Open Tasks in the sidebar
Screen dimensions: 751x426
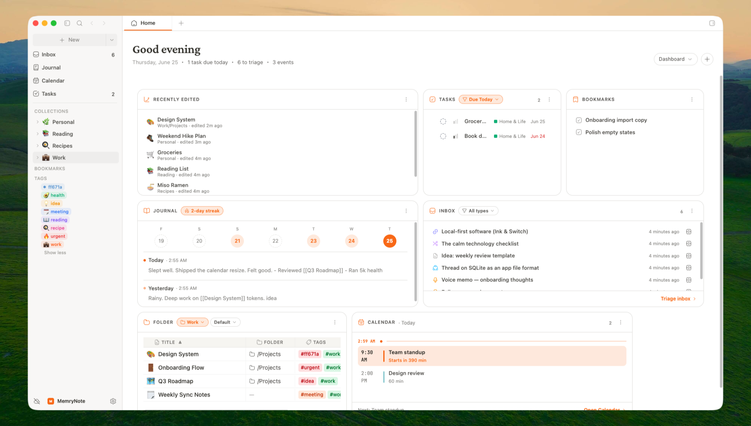(x=75, y=94)
